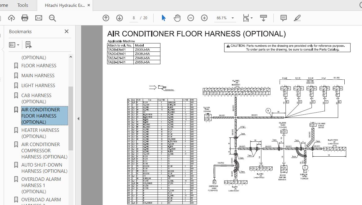
Task: Open the find text magnifier tool
Action: (52, 18)
